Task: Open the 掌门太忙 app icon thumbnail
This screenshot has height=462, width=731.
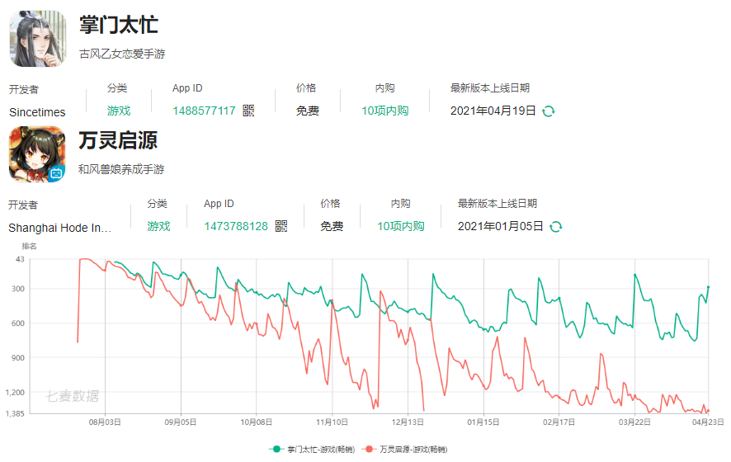Action: tap(38, 39)
